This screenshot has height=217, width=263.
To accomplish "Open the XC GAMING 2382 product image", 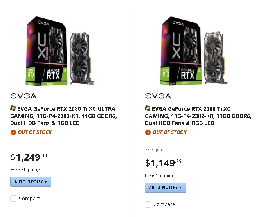I will pos(194,51).
